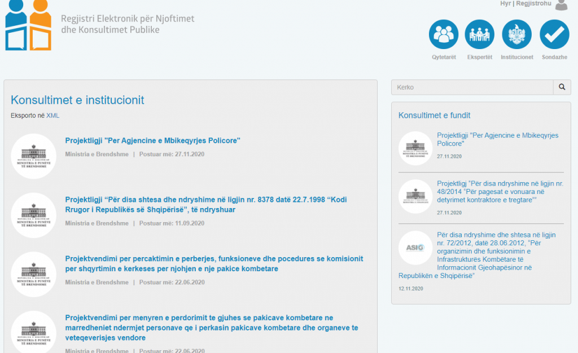Select the Institucionet eagle emblem icon
578x353 pixels.
[516, 34]
